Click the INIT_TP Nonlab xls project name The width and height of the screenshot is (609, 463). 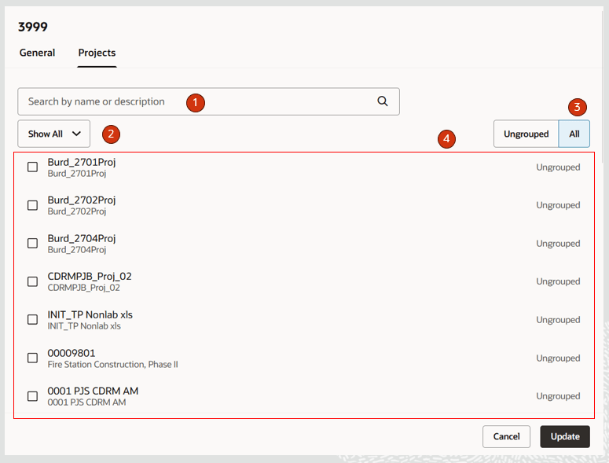tap(90, 314)
